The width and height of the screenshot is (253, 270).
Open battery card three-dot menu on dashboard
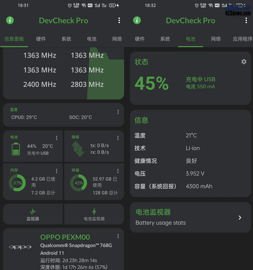(x=57, y=138)
